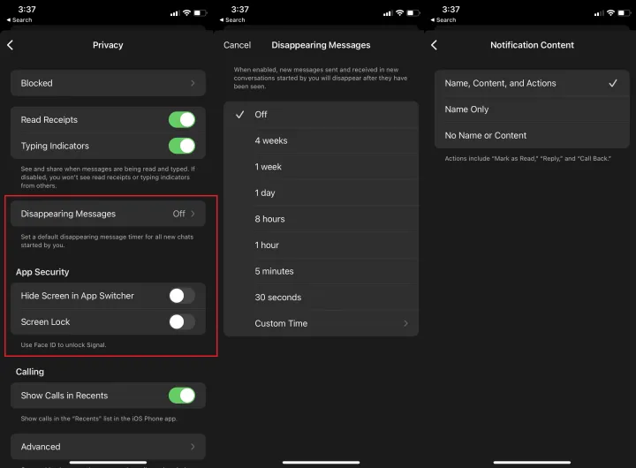Tap the Blocked row chevron
The image size is (636, 468).
pyautogui.click(x=193, y=83)
